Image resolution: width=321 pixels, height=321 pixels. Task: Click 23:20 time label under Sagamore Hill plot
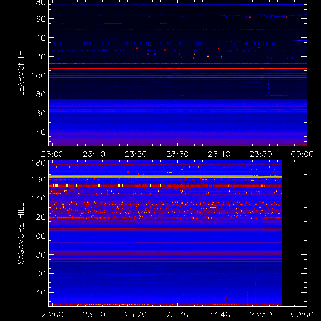click(x=136, y=315)
